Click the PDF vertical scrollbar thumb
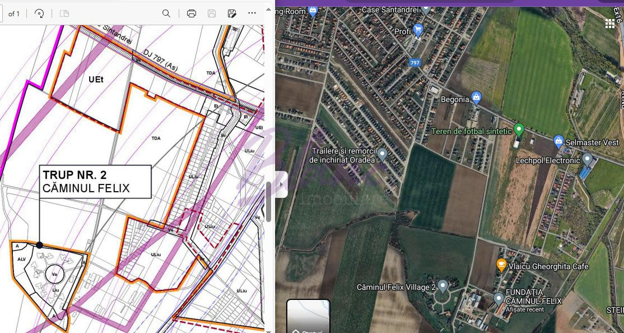The image size is (624, 333). [x=269, y=202]
